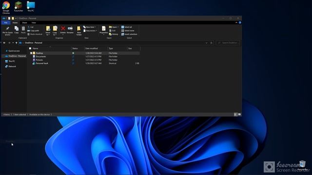Click the Forward navigation arrow
The height and width of the screenshot is (175, 312).
tap(9, 43)
